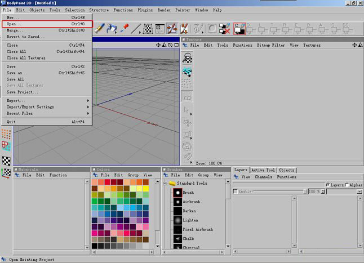Choose Open... from the File menu
Image resolution: width=364 pixels, height=263 pixels.
[47, 24]
